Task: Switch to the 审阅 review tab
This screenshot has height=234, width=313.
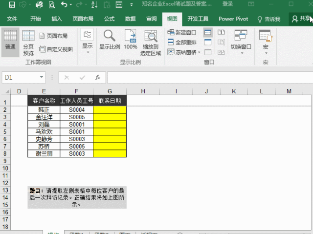Action: point(152,19)
